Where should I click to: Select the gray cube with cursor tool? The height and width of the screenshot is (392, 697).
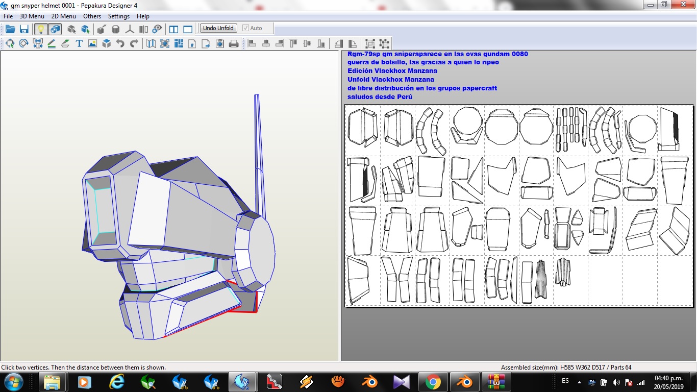(71, 29)
